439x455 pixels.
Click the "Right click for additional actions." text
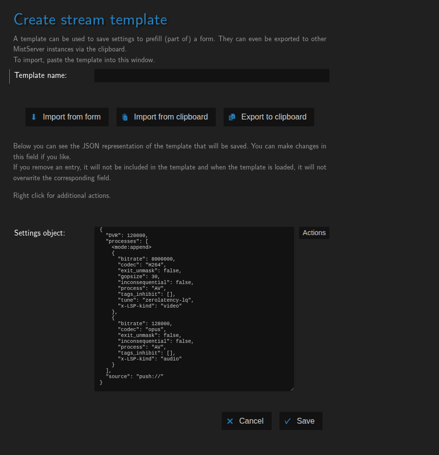(x=62, y=195)
